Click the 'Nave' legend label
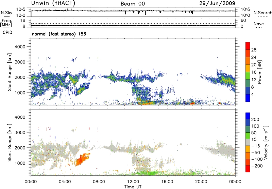This screenshot has width=272, height=189. click(259, 24)
